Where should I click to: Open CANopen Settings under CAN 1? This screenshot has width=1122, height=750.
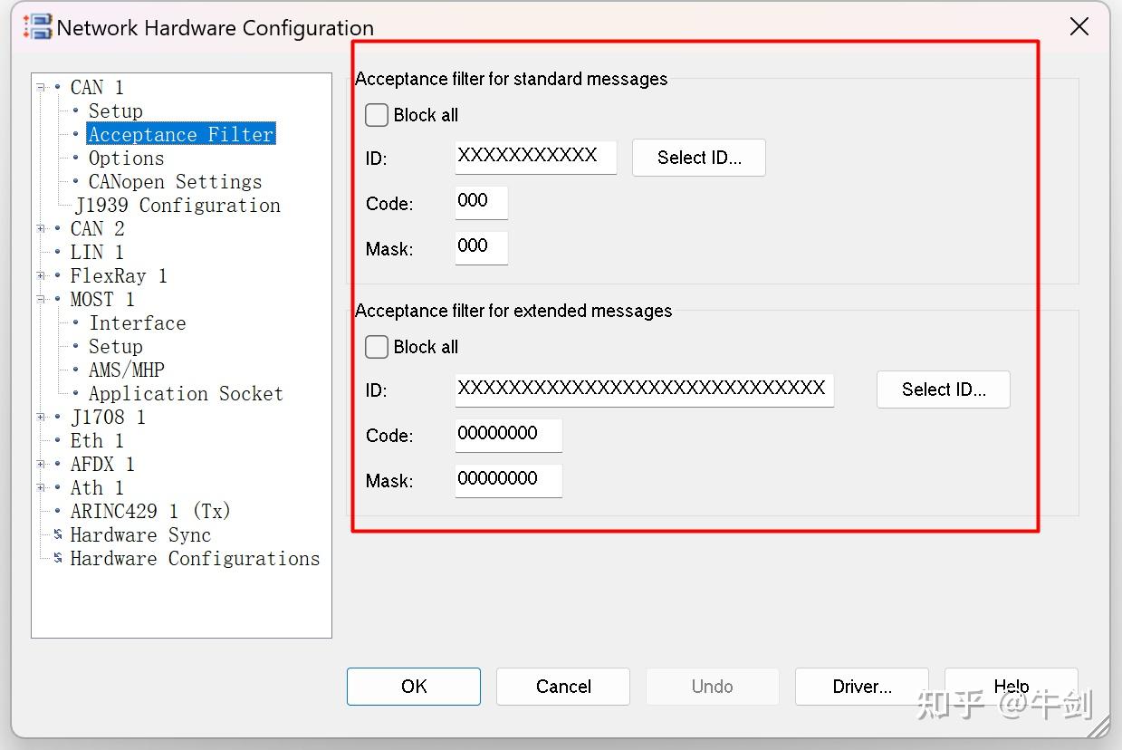coord(175,181)
